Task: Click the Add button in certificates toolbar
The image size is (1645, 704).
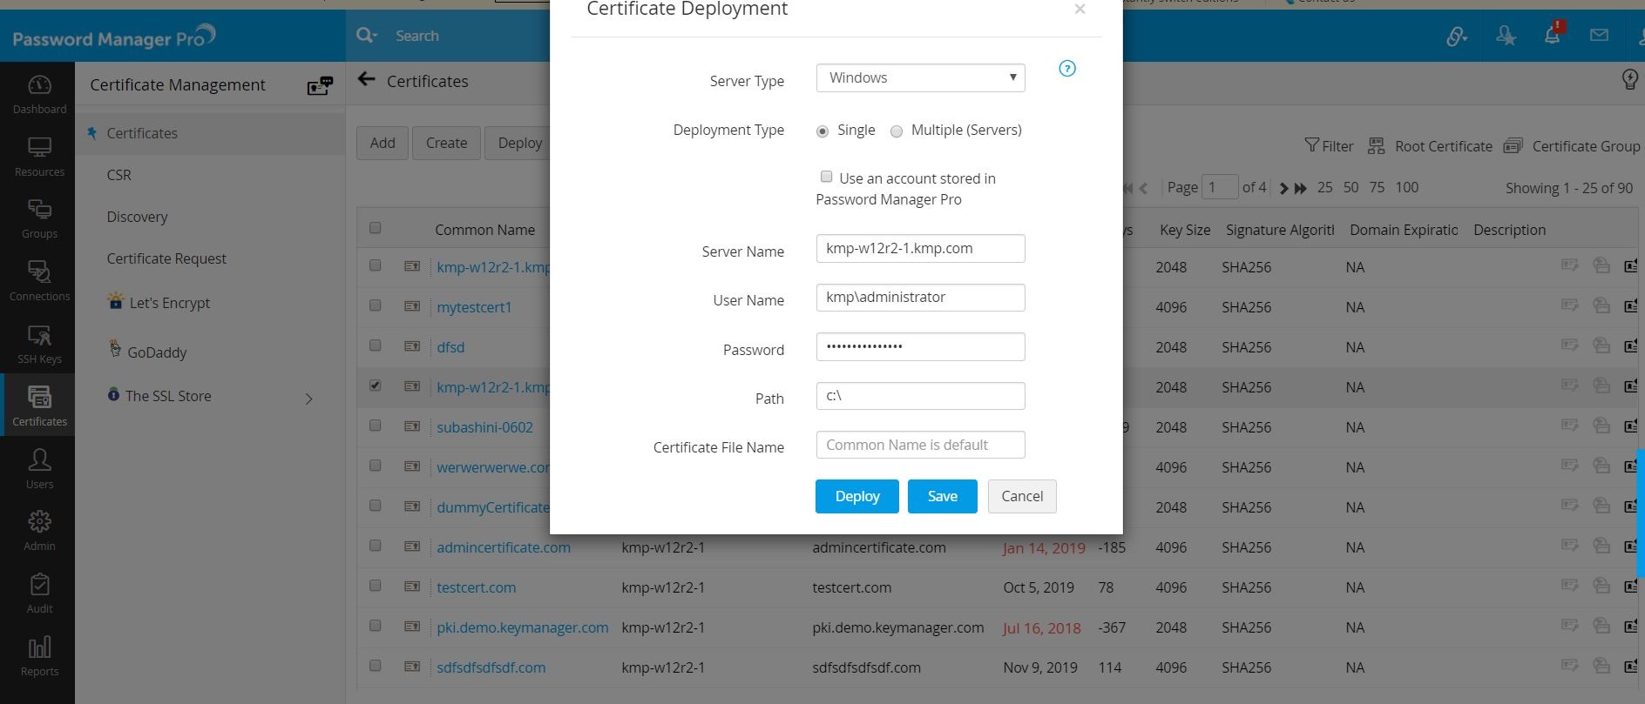Action: (x=382, y=143)
